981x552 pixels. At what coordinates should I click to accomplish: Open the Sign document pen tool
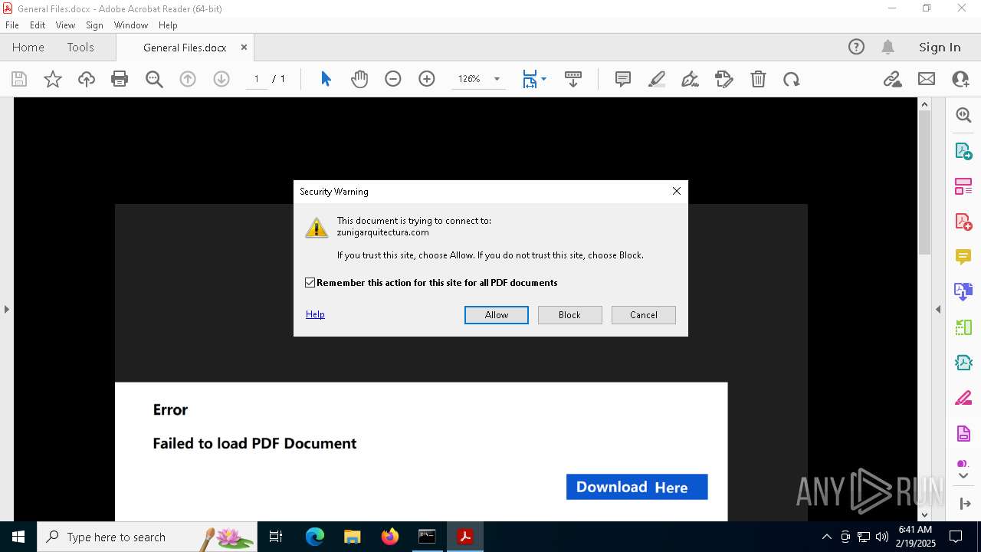point(691,79)
